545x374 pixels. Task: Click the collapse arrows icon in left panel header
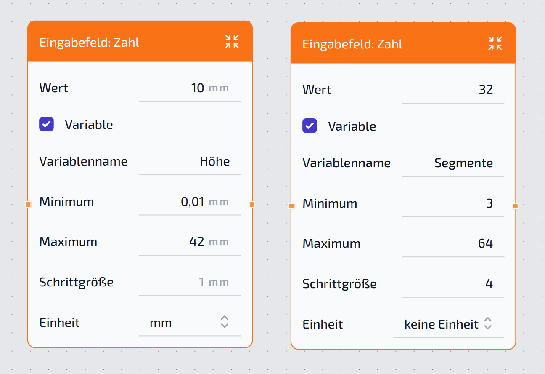pos(231,42)
